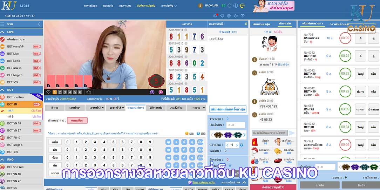Collapse the RNG sidebar section
The height and width of the screenshot is (190, 380).
(2, 160)
